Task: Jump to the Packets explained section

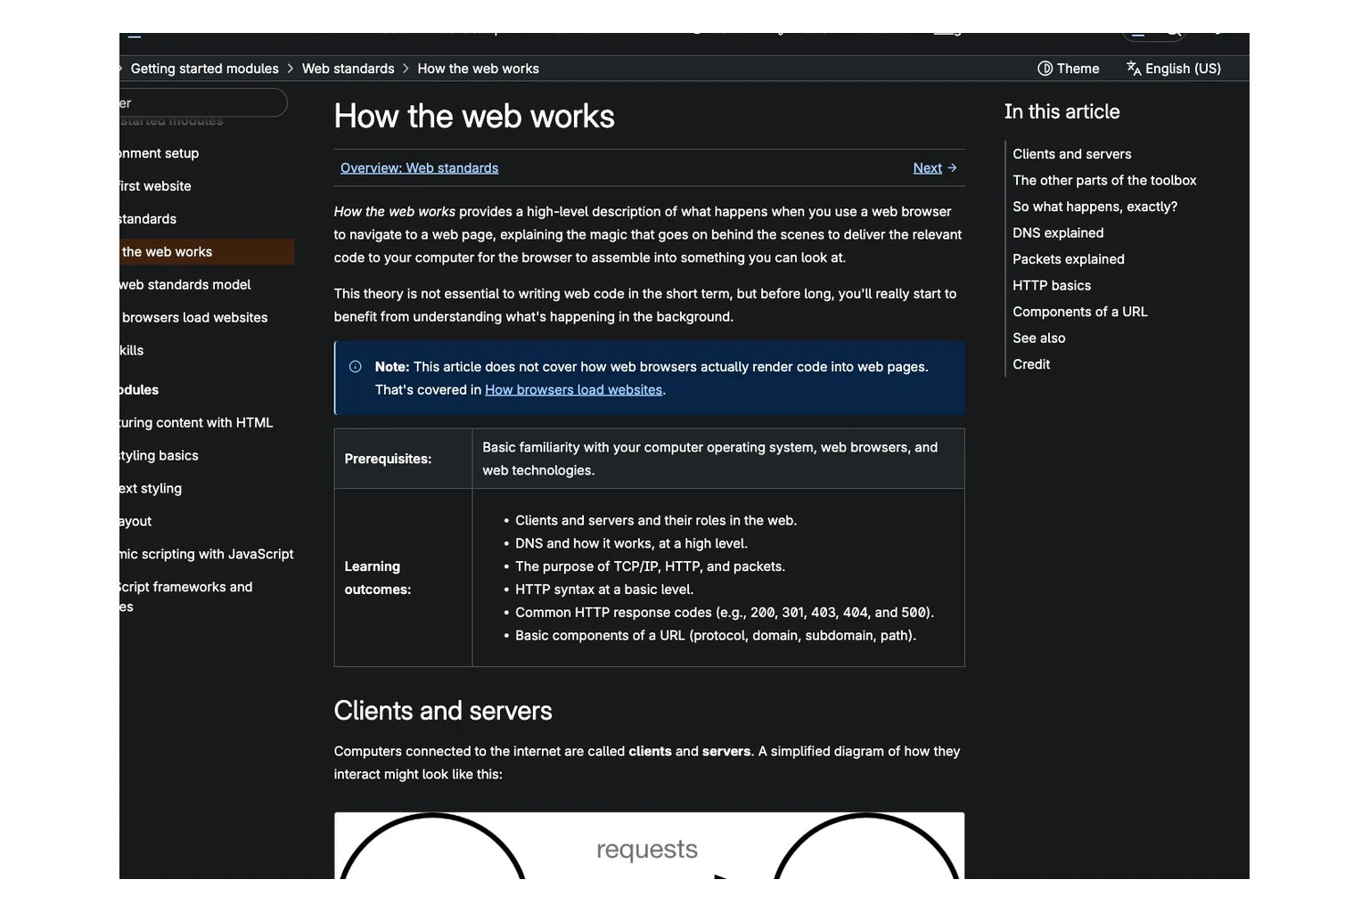Action: (x=1068, y=259)
